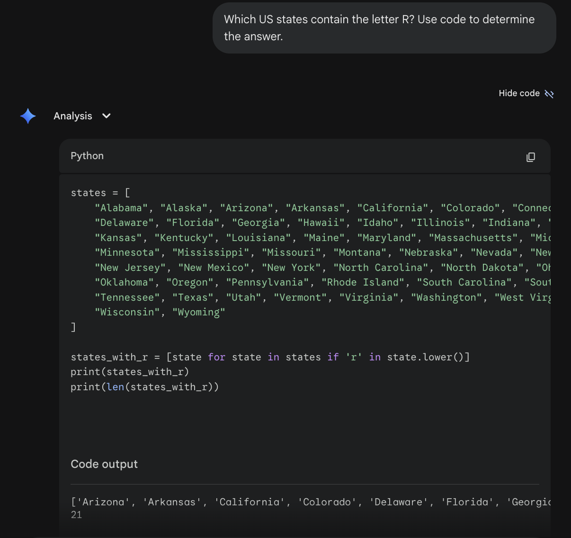Collapse the Analysis section using its chevron
This screenshot has height=538, width=571.
tap(107, 116)
